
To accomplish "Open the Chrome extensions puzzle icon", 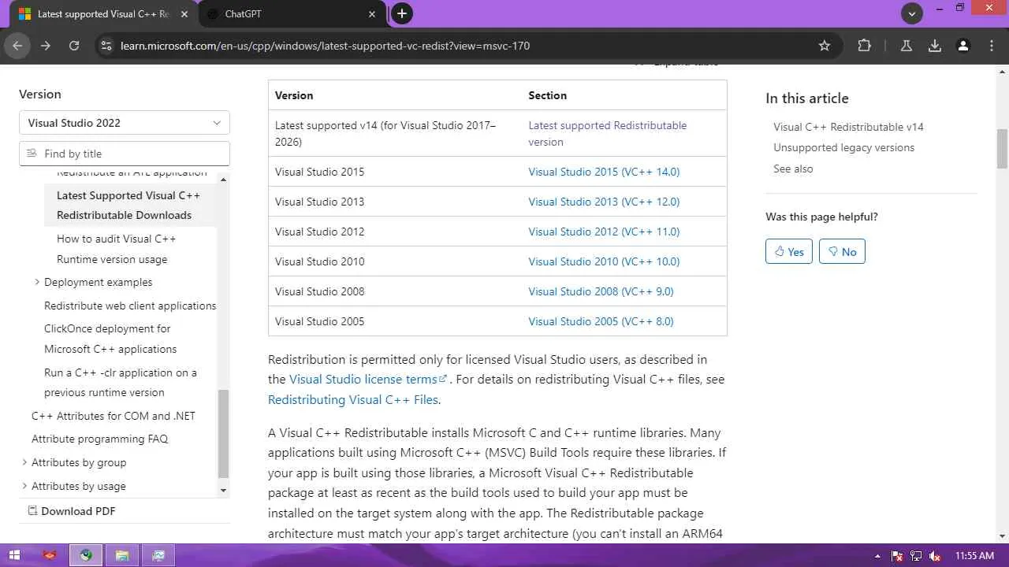I will [x=864, y=46].
